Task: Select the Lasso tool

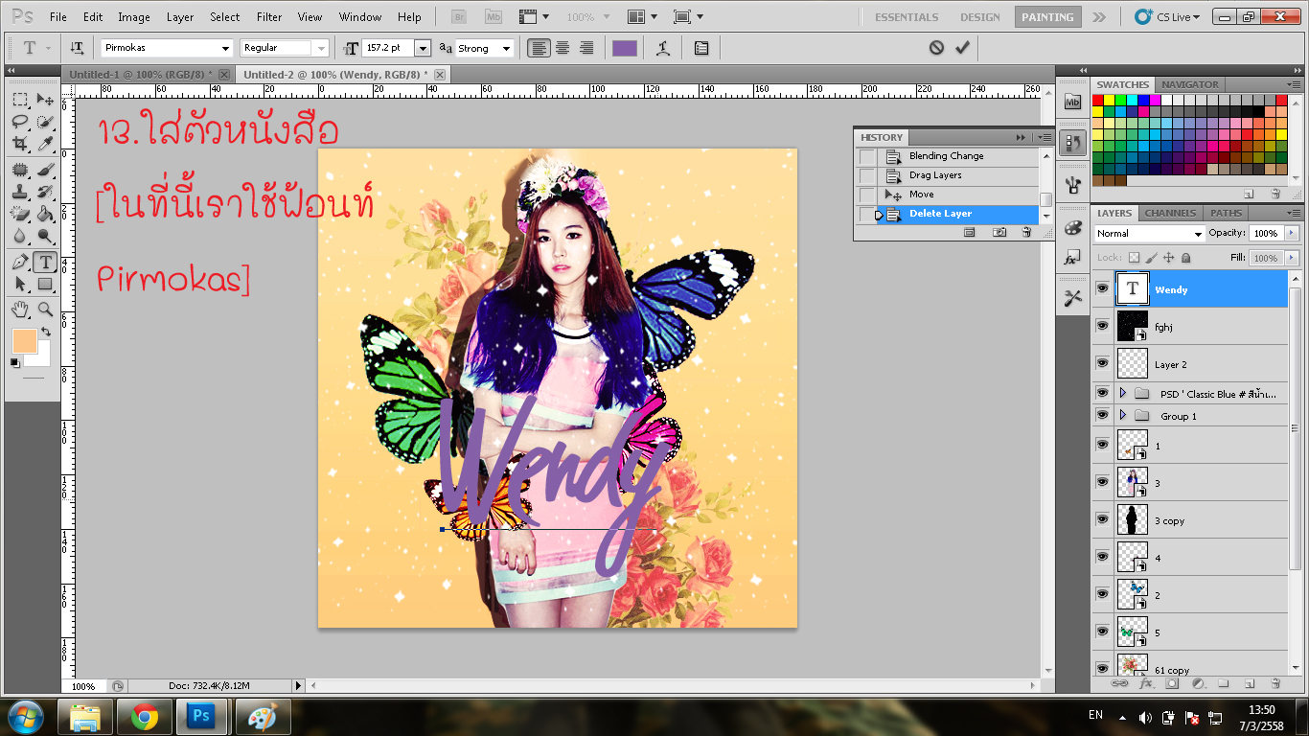Action: tap(20, 122)
